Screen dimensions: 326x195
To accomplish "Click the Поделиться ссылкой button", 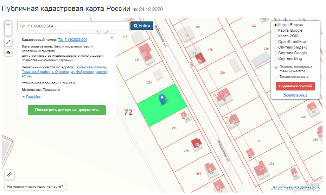I will [x=295, y=86].
